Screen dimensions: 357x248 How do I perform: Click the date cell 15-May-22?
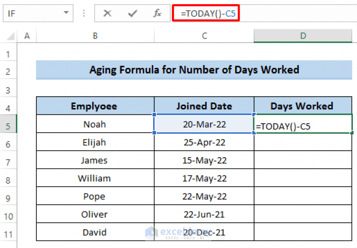[204, 160]
